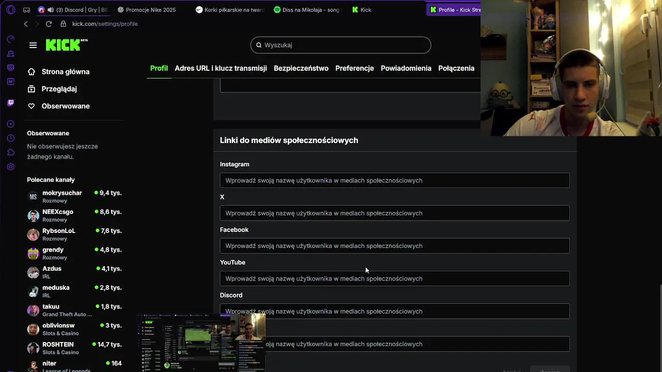This screenshot has height=372, width=662.
Task: Click the Facebook username field
Action: point(395,246)
